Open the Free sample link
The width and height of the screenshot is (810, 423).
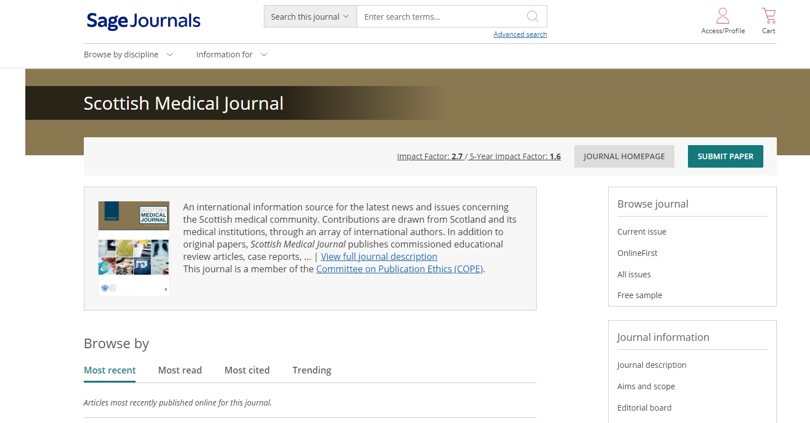pyautogui.click(x=640, y=295)
